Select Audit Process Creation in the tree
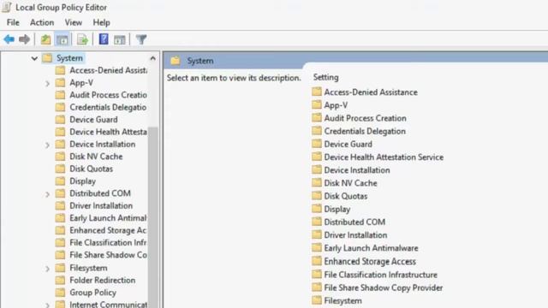 [x=109, y=95]
